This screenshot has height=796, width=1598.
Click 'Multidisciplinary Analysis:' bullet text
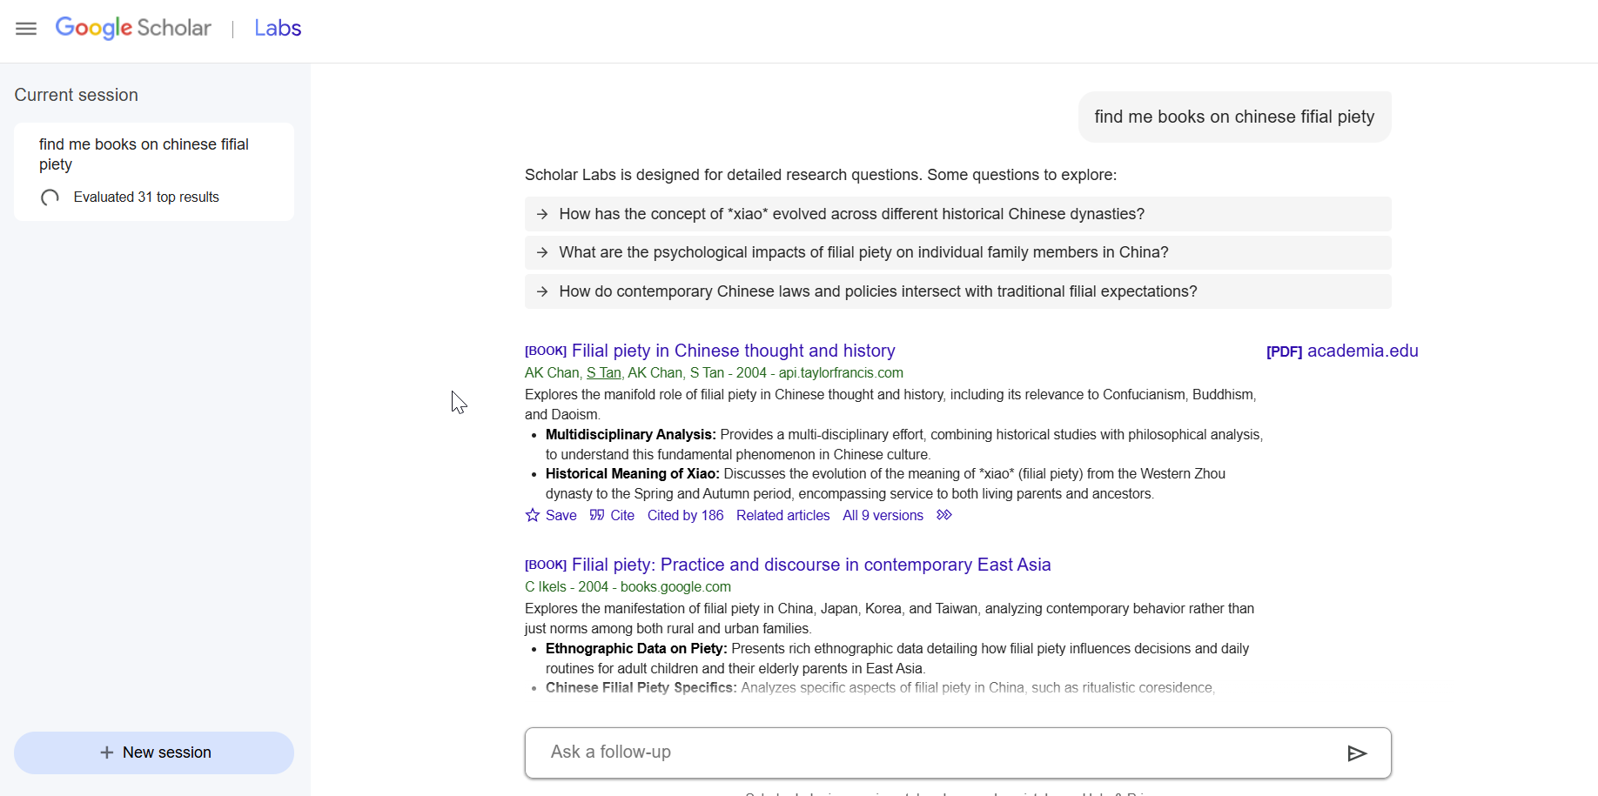(x=630, y=434)
